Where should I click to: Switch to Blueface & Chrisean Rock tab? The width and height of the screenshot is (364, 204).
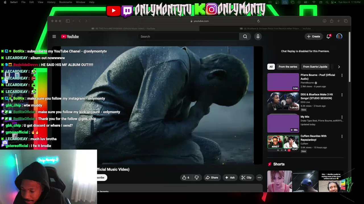[x=275, y=28]
